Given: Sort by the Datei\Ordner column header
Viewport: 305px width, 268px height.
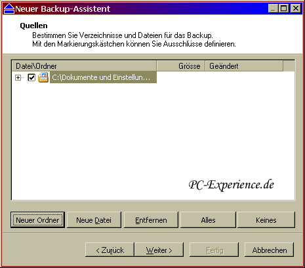Looking at the screenshot, I should point(84,66).
